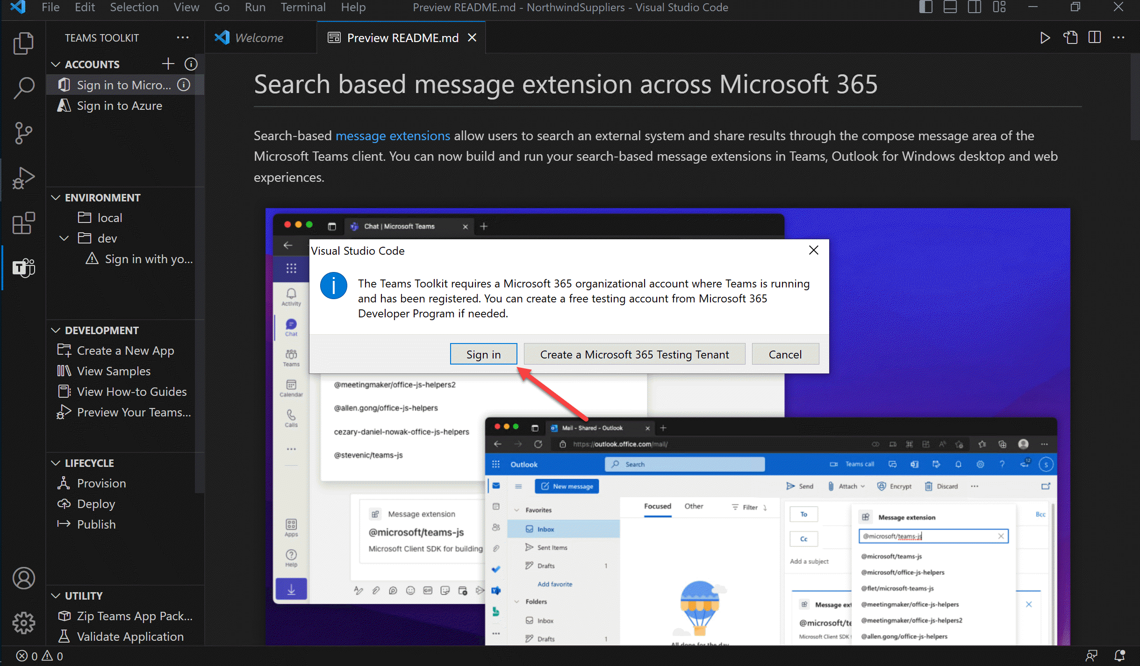Open Run and Debug view
This screenshot has width=1140, height=666.
click(23, 178)
